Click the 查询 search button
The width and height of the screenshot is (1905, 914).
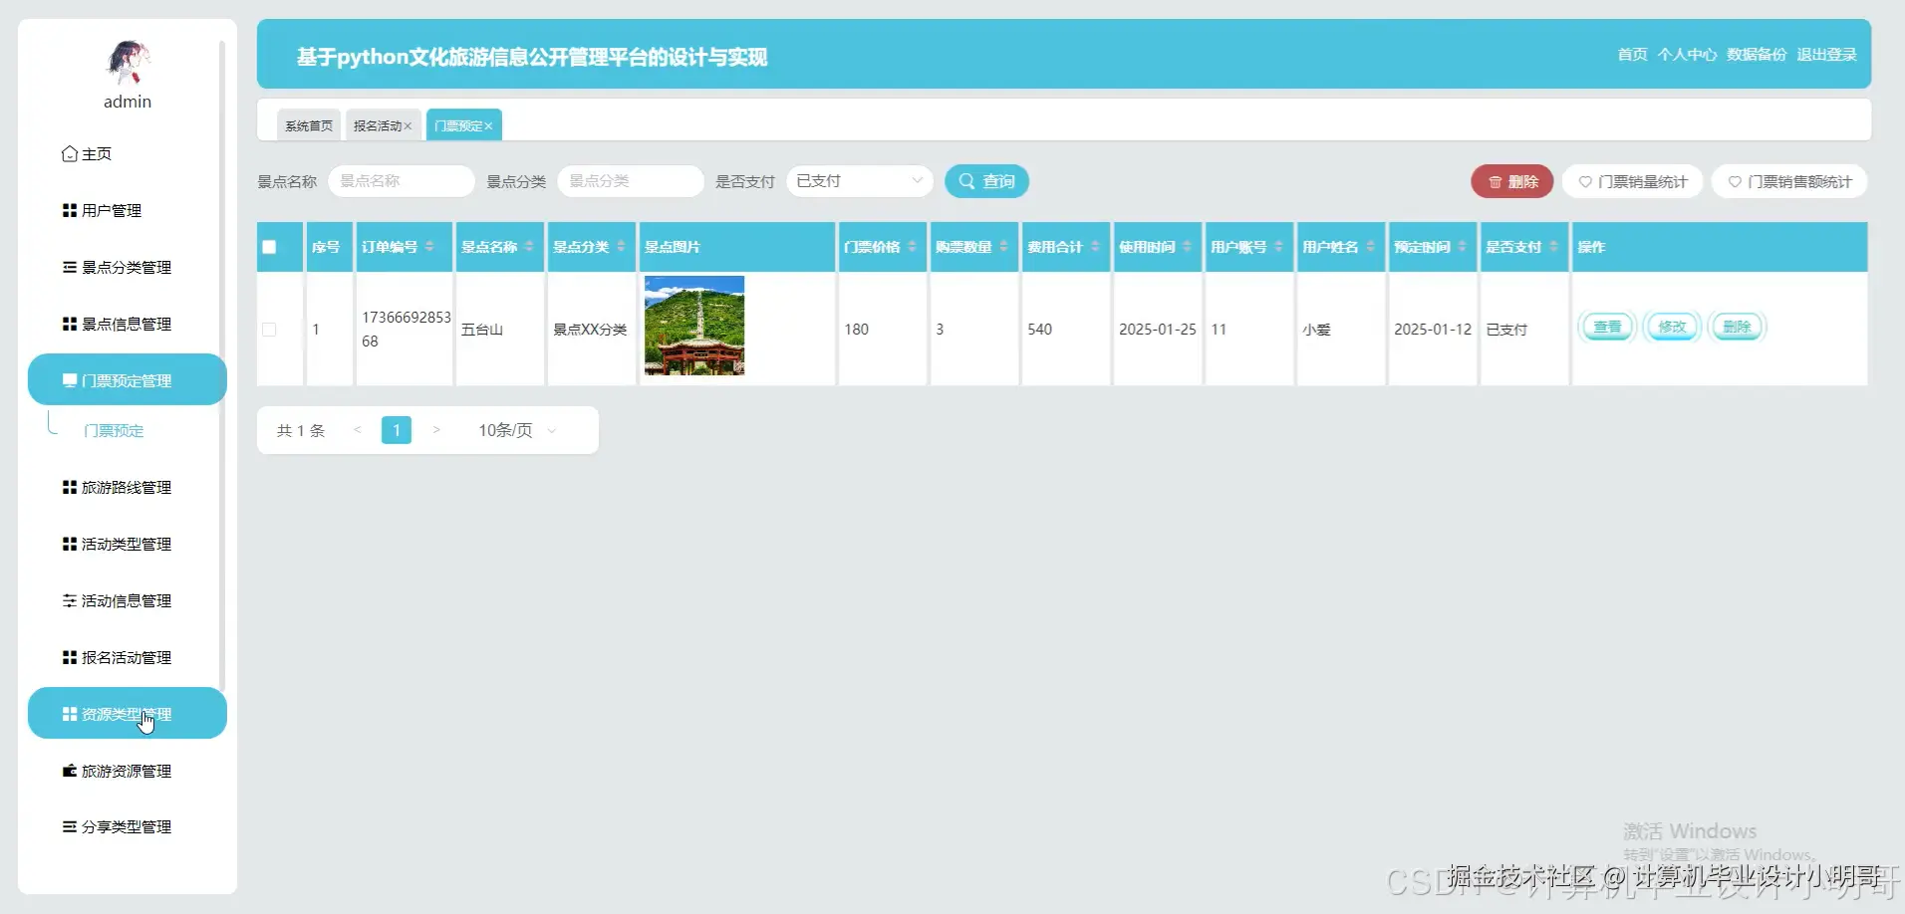pyautogui.click(x=986, y=181)
